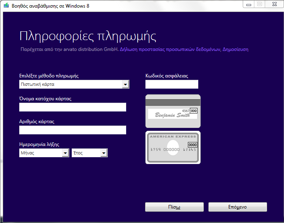Screen dimensions: 284x223
Task: Open the Δημοσίευση link
Action: coord(235,49)
